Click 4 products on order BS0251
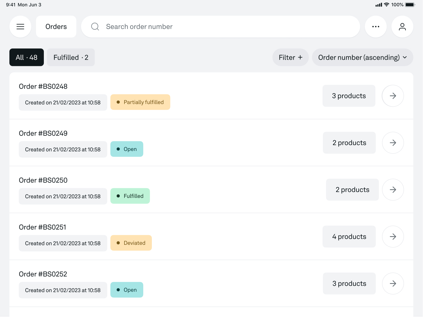The height and width of the screenshot is (317, 423). 349,237
